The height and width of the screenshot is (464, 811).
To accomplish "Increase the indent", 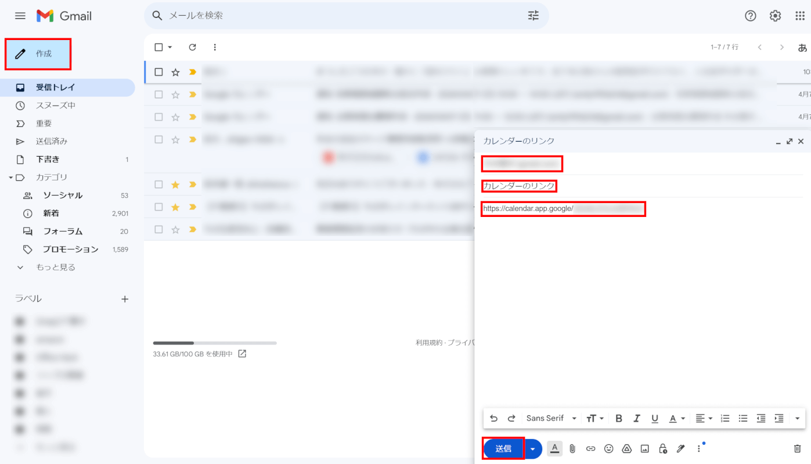I will tap(779, 418).
